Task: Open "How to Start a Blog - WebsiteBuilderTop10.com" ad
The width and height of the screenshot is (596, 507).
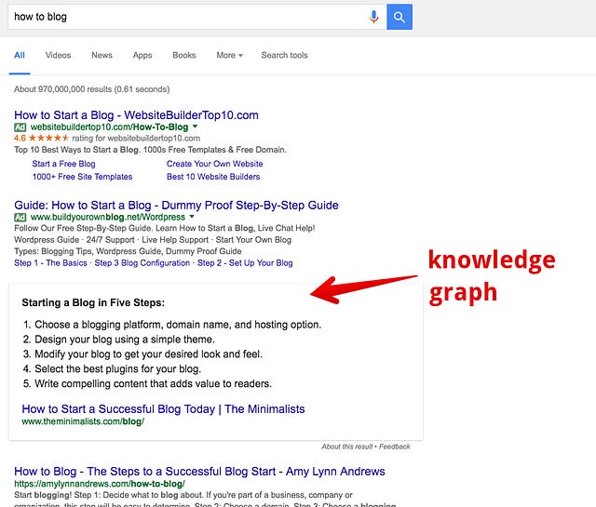Action: [x=136, y=115]
